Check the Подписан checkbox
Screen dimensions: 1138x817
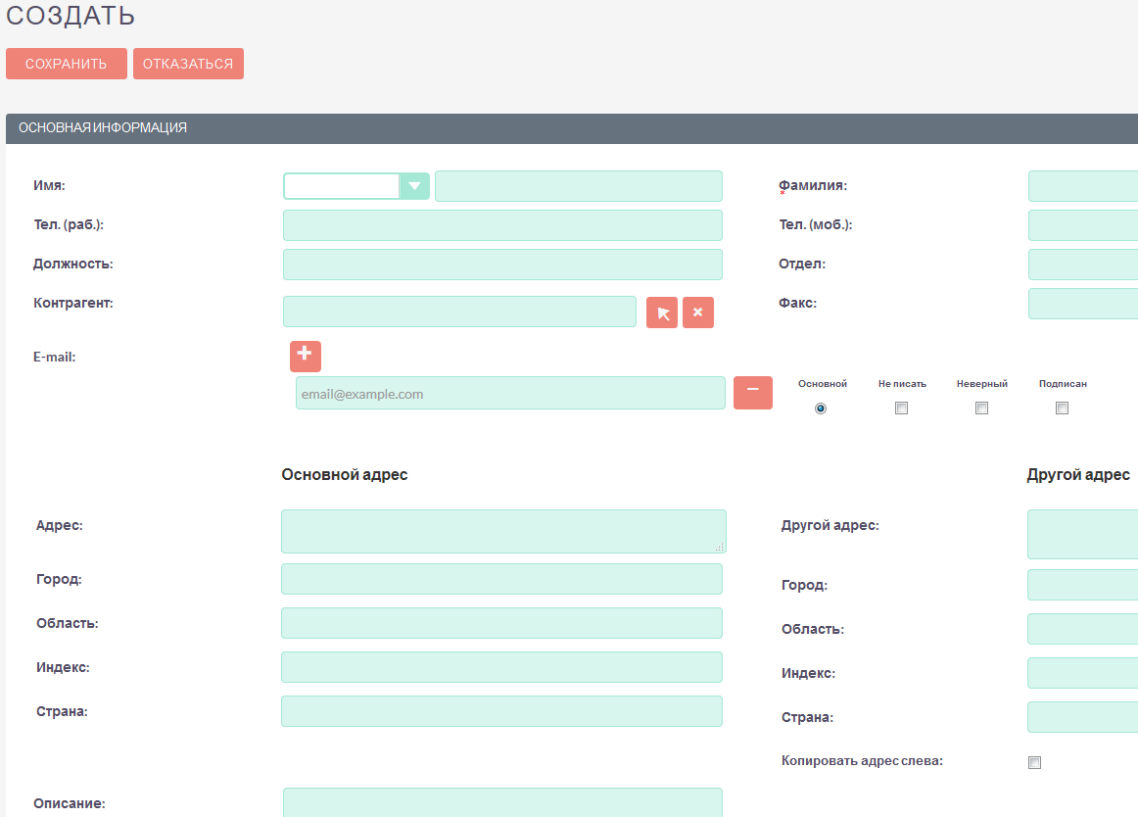[1062, 408]
